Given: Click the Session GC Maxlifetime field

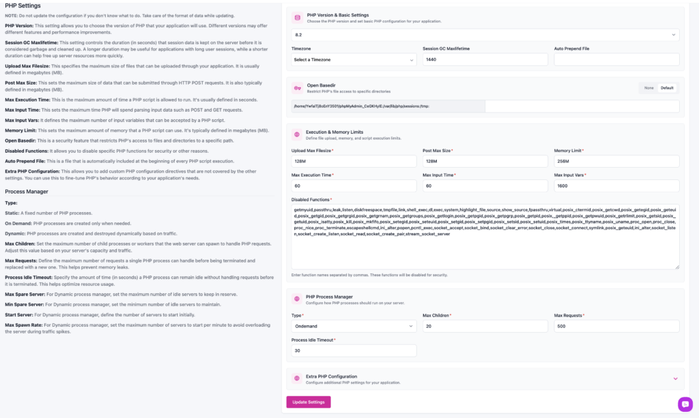Looking at the screenshot, I should [485, 60].
